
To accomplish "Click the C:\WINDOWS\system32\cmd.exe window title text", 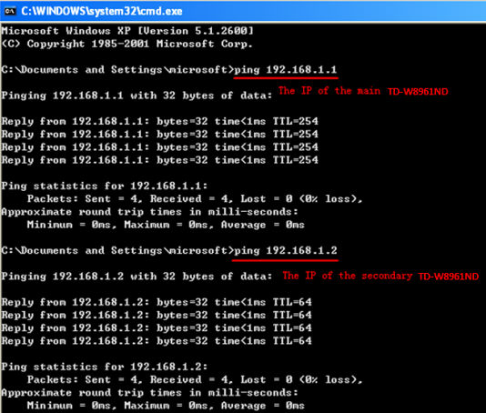I will tap(102, 11).
